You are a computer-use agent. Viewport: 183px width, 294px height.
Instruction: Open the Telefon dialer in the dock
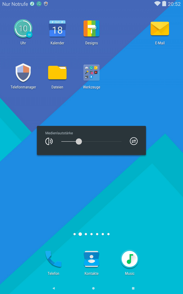tap(53, 259)
